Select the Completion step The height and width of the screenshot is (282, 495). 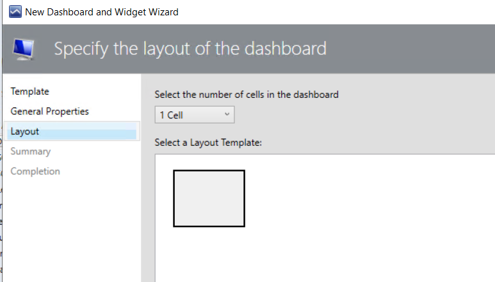[x=35, y=171]
